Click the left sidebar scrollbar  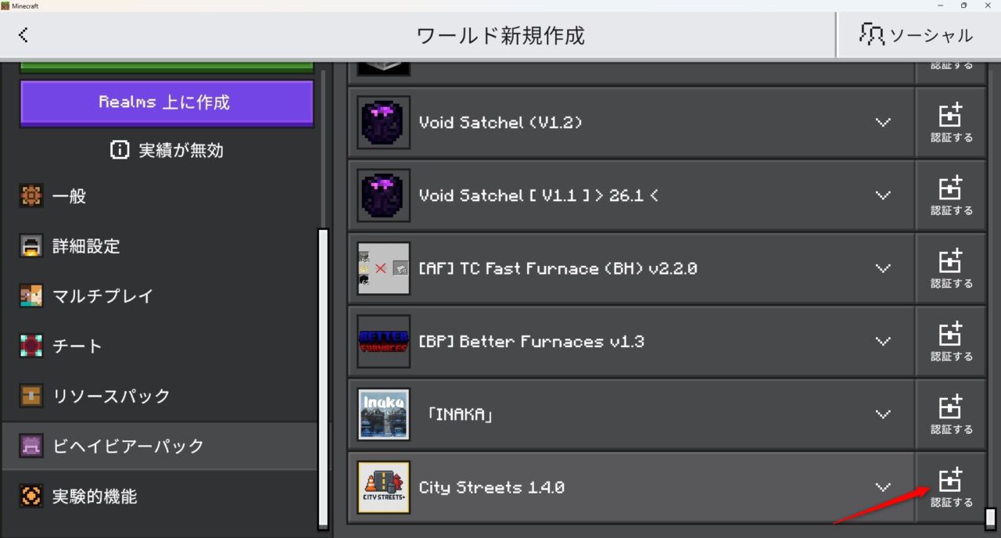pyautogui.click(x=323, y=379)
